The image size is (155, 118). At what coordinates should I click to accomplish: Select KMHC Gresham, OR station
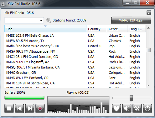click(x=75, y=73)
